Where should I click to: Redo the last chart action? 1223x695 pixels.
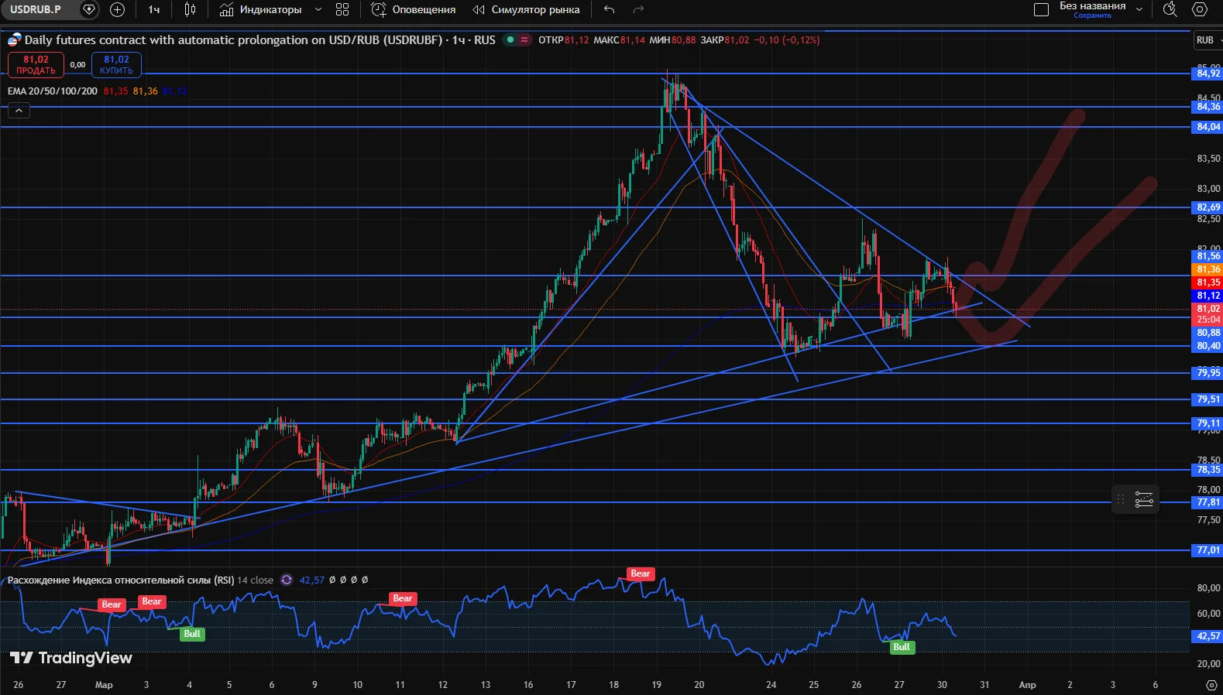point(638,9)
